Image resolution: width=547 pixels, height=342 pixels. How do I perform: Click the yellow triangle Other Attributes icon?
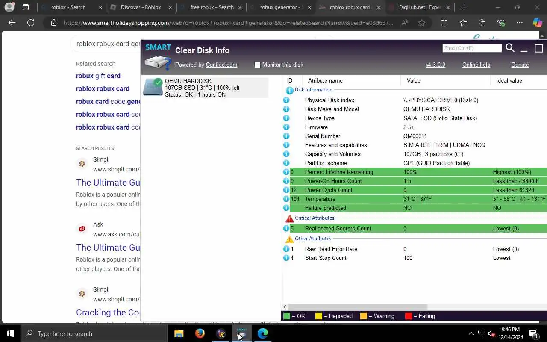click(x=289, y=239)
